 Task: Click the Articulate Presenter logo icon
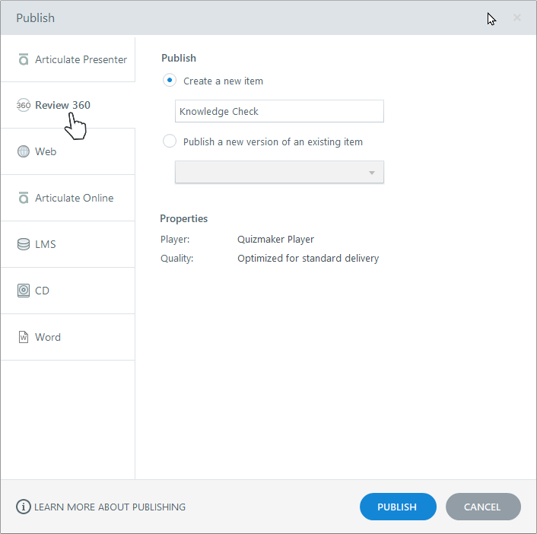point(24,59)
